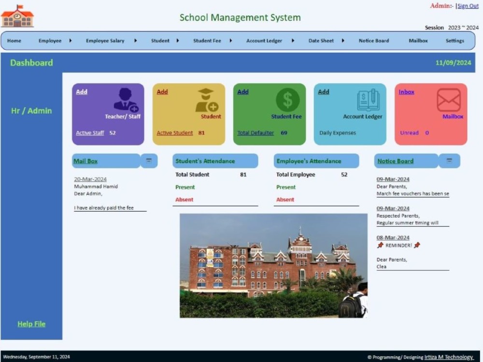The height and width of the screenshot is (362, 483).
Task: Click the Sign Out link
Action: [467, 5]
